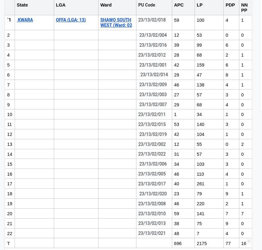262x250 pixels.
Task: Click PU code 23/13/02/014
Action: 154,75
